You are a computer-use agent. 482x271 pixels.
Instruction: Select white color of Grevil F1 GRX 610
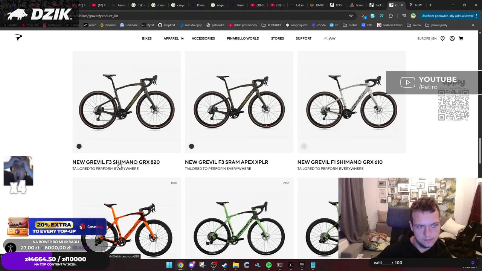pyautogui.click(x=304, y=146)
